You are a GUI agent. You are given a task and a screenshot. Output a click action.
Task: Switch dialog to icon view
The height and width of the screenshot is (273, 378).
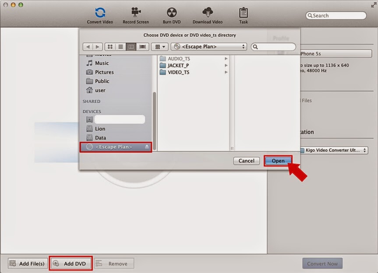coord(110,47)
